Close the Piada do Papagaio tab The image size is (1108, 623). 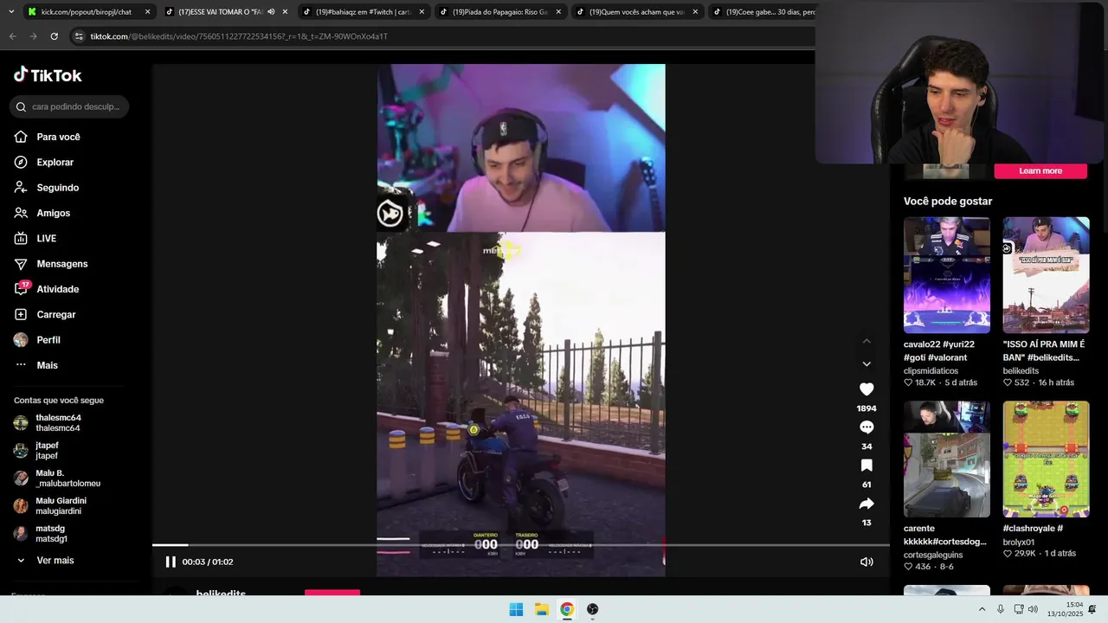click(x=558, y=12)
